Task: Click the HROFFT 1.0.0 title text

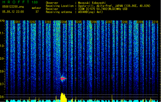Action: click(x=20, y=2)
